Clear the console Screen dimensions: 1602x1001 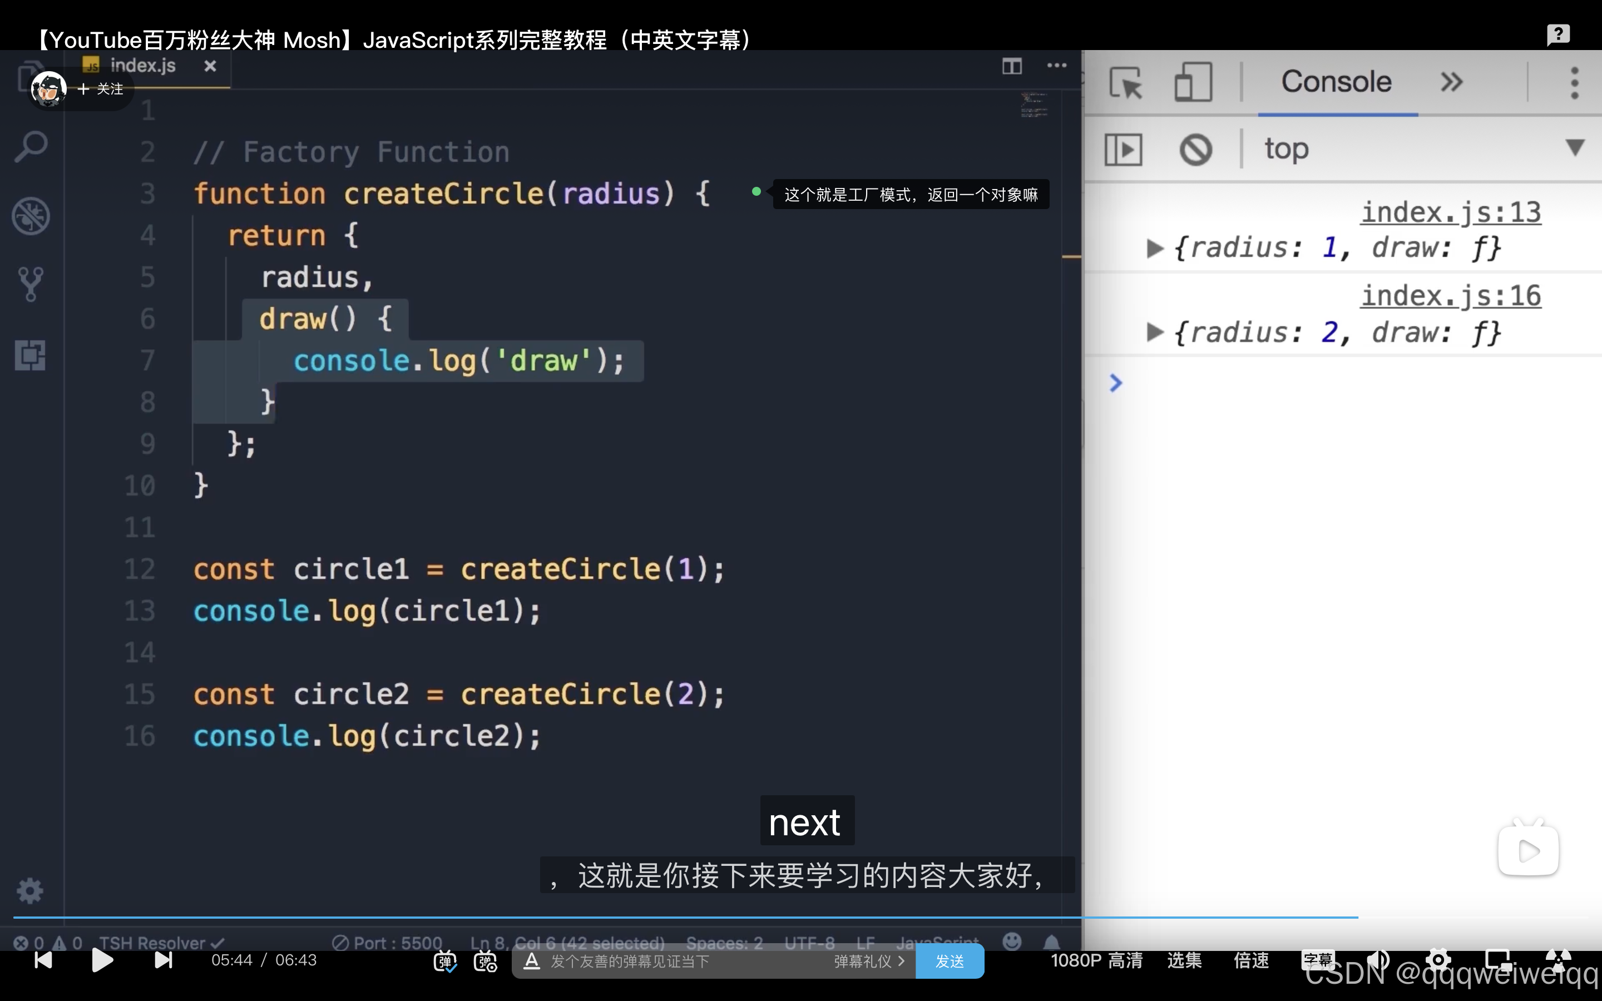click(1195, 150)
